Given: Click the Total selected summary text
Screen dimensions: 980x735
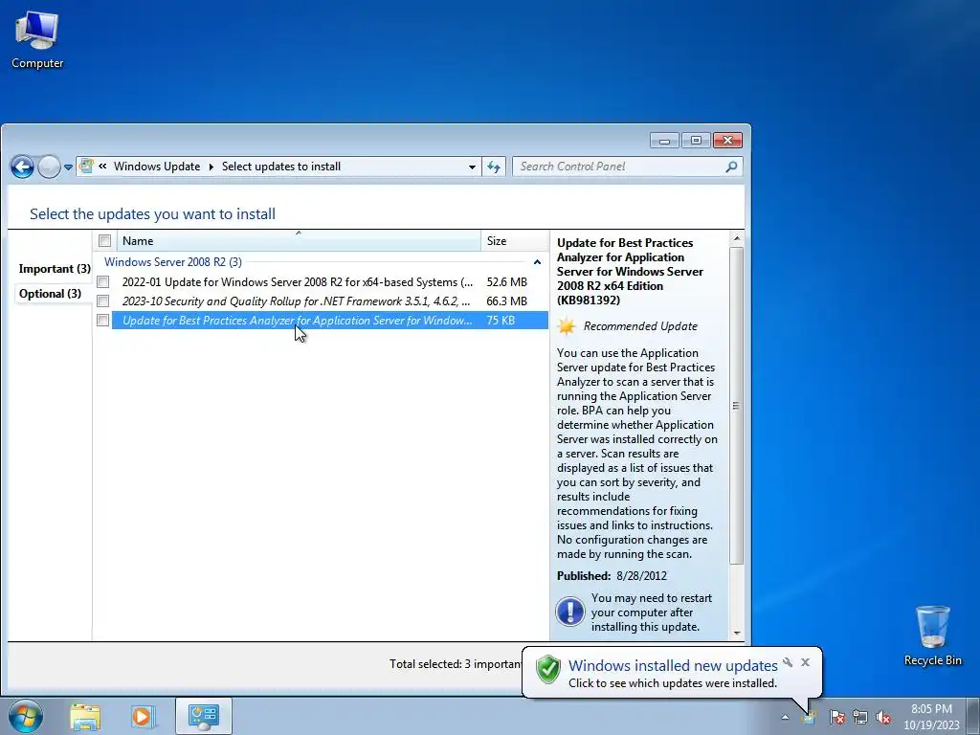Looking at the screenshot, I should click(x=456, y=664).
